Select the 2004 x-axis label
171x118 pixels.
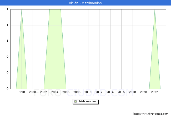click(x=55, y=92)
